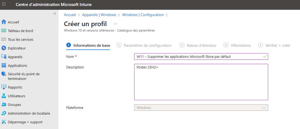Click the Groupes people icon

point(4,105)
